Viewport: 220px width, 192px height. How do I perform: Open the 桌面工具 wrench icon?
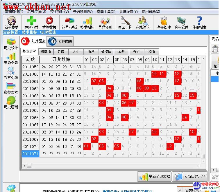[x=125, y=22]
